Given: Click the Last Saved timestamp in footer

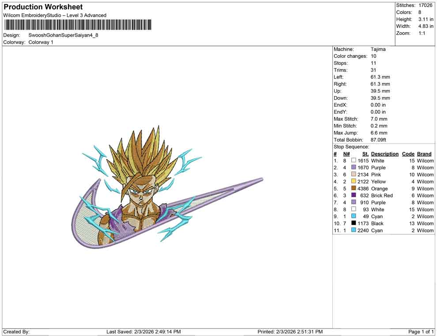Looking at the screenshot, I should [x=143, y=332].
